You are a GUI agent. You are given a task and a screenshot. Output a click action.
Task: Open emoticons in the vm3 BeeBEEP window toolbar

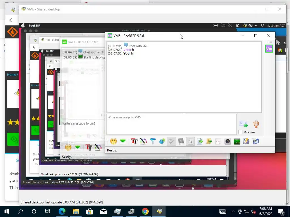[x=68, y=147]
